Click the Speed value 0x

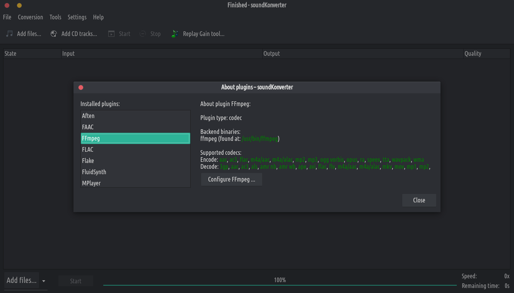pos(507,276)
